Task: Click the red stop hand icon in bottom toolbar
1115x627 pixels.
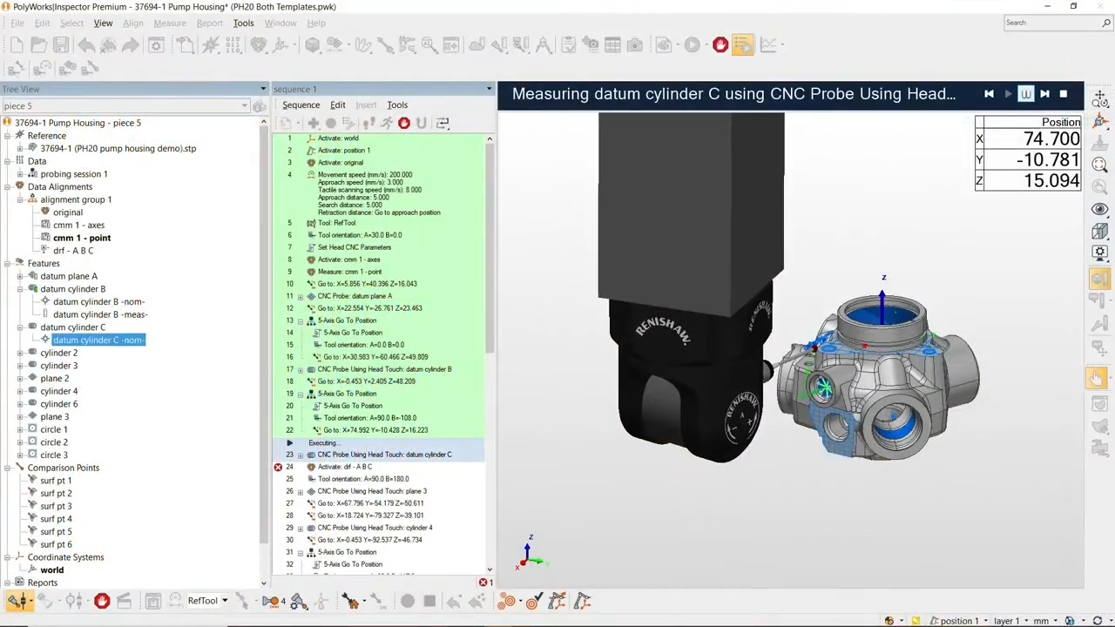Action: [102, 601]
